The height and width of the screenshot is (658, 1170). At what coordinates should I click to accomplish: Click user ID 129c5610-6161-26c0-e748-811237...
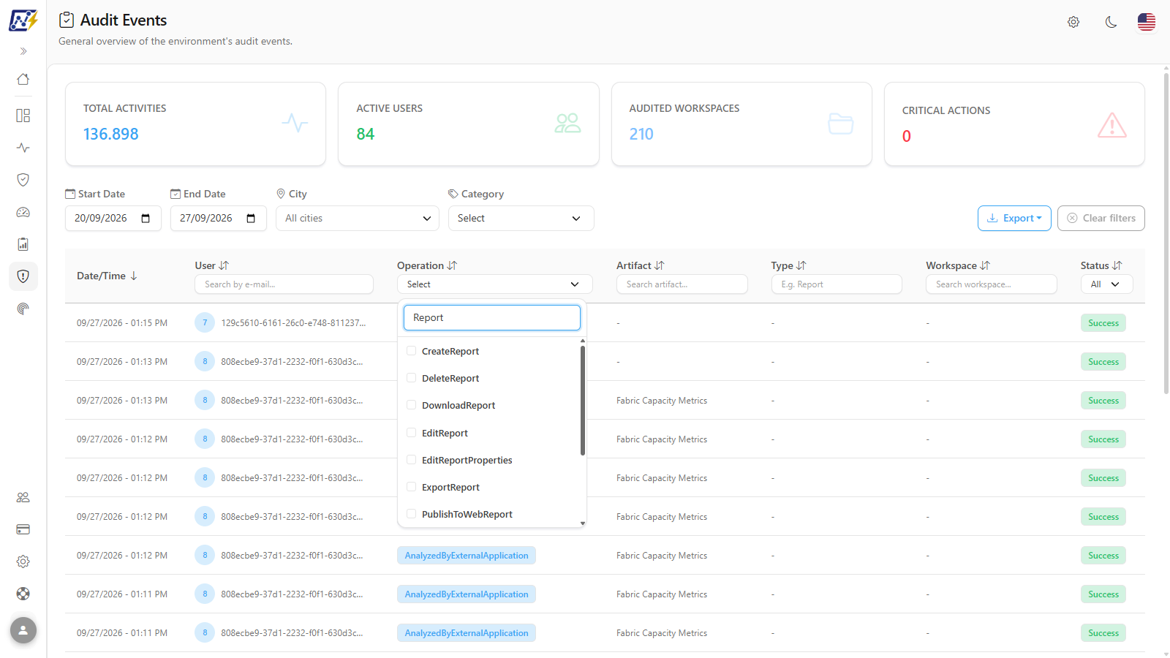coord(293,322)
